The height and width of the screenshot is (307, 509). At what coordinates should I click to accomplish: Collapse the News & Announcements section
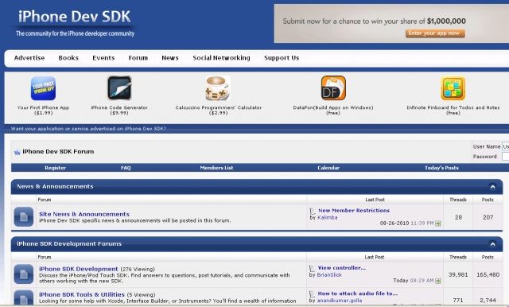(x=492, y=187)
